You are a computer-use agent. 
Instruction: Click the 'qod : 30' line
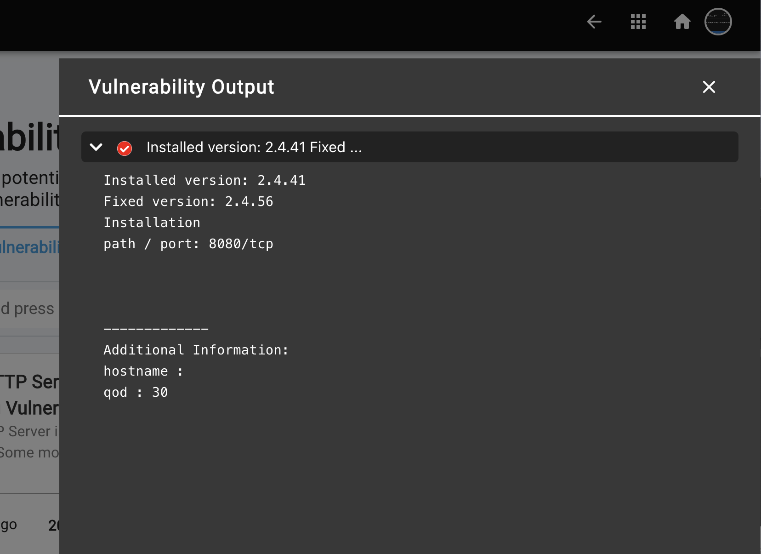coord(136,392)
